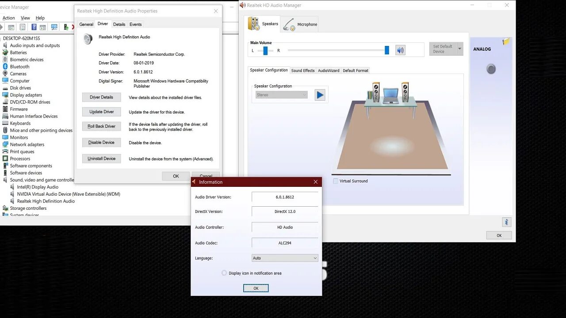Screen dimensions: 566x318
Task: Click the L/R balance slider handle
Action: coord(265,51)
